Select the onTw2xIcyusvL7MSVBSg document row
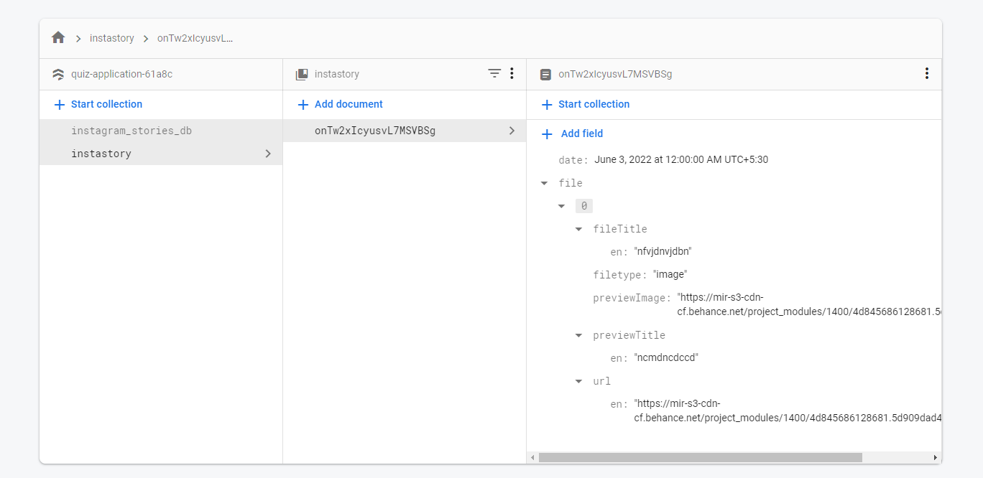The width and height of the screenshot is (983, 478). point(405,131)
